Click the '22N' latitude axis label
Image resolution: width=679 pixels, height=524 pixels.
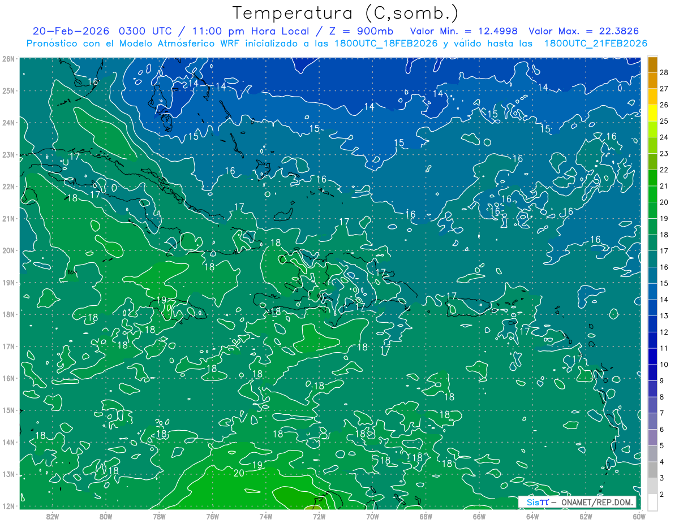tap(8, 187)
